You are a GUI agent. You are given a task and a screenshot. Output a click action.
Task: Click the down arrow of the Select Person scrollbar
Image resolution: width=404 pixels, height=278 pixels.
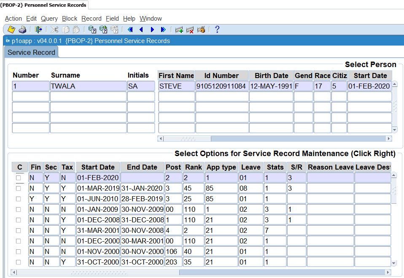[394, 130]
